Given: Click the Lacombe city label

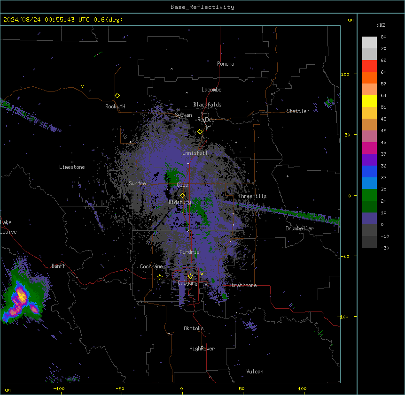Looking at the screenshot, I should pyautogui.click(x=211, y=90).
